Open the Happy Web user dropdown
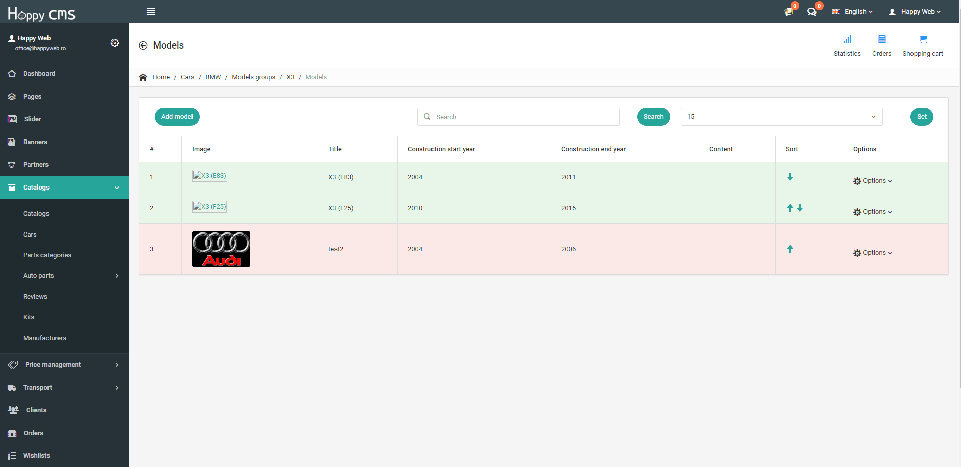Screen dimensions: 961x467 tap(915, 12)
